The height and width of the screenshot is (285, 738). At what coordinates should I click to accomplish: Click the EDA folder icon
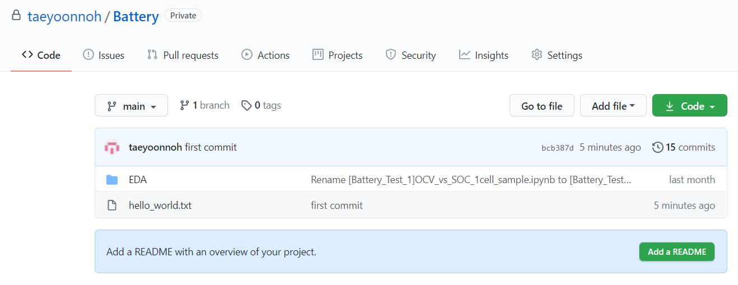[112, 180]
